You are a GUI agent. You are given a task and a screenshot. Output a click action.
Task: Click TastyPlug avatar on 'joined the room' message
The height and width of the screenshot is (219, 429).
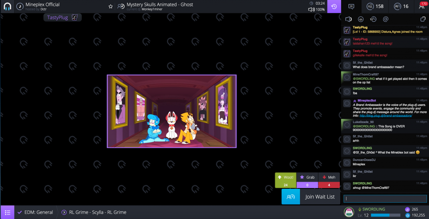pyautogui.click(x=347, y=30)
